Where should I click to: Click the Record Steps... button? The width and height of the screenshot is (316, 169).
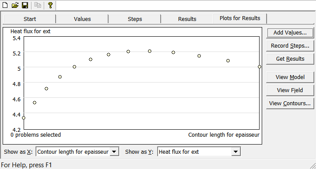(x=290, y=46)
